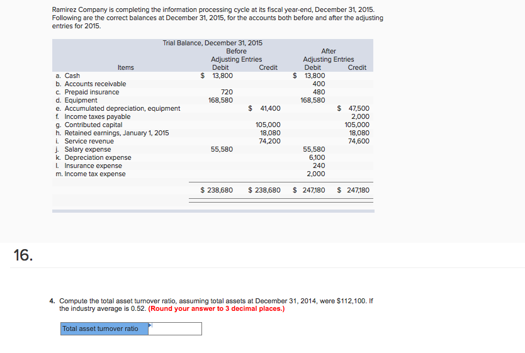Click the 'i. Service revenue' row label

pyautogui.click(x=85, y=141)
